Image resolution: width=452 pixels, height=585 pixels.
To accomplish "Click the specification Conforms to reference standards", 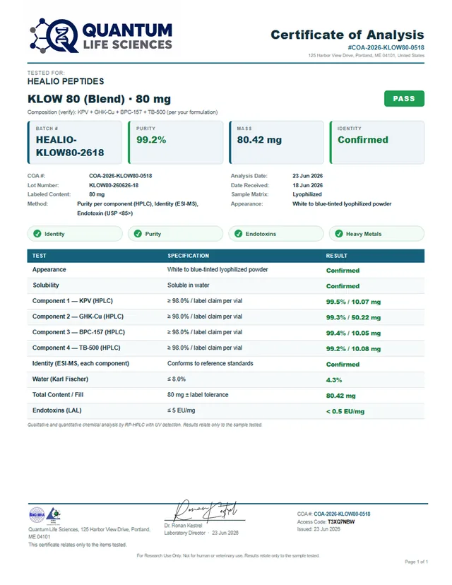I will (x=210, y=363).
